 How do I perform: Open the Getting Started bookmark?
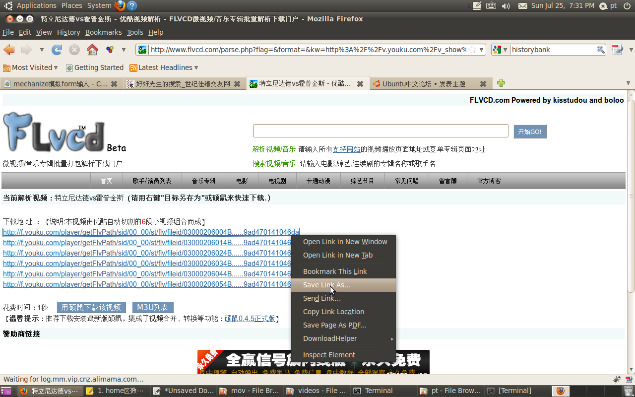[x=95, y=67]
